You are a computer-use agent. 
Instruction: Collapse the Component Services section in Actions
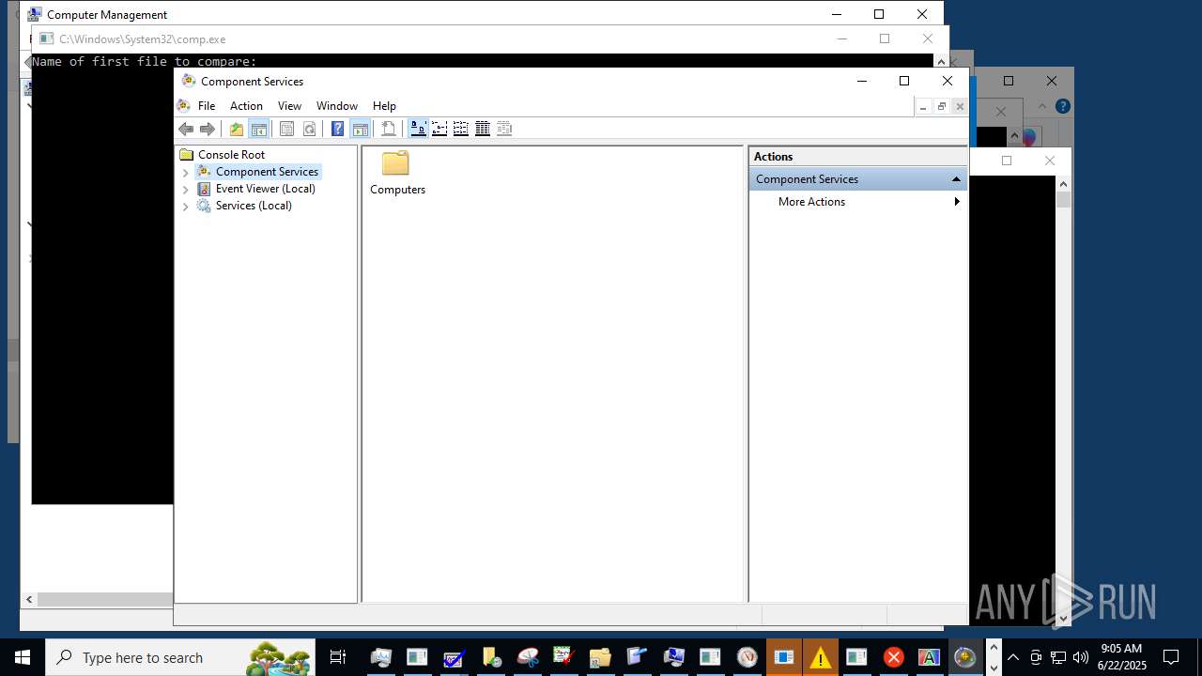click(x=956, y=179)
